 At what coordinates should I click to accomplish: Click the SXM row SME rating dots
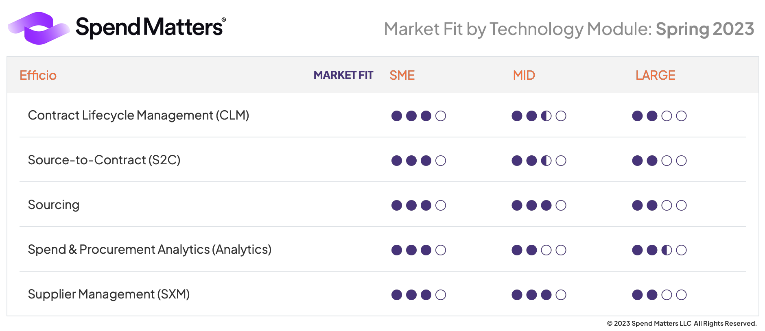[x=418, y=295]
